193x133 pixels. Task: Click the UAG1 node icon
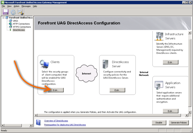click(10, 21)
